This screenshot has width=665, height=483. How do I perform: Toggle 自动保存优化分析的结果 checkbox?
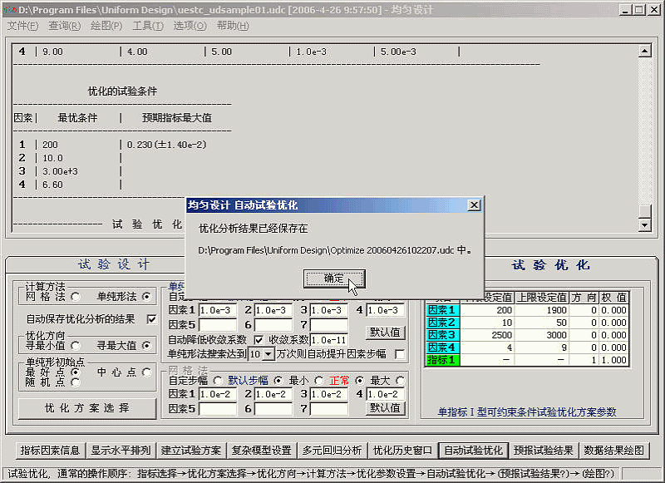(x=151, y=318)
